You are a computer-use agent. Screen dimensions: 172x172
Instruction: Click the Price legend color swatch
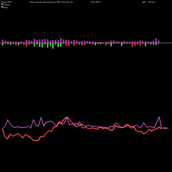click(x=2, y=7)
